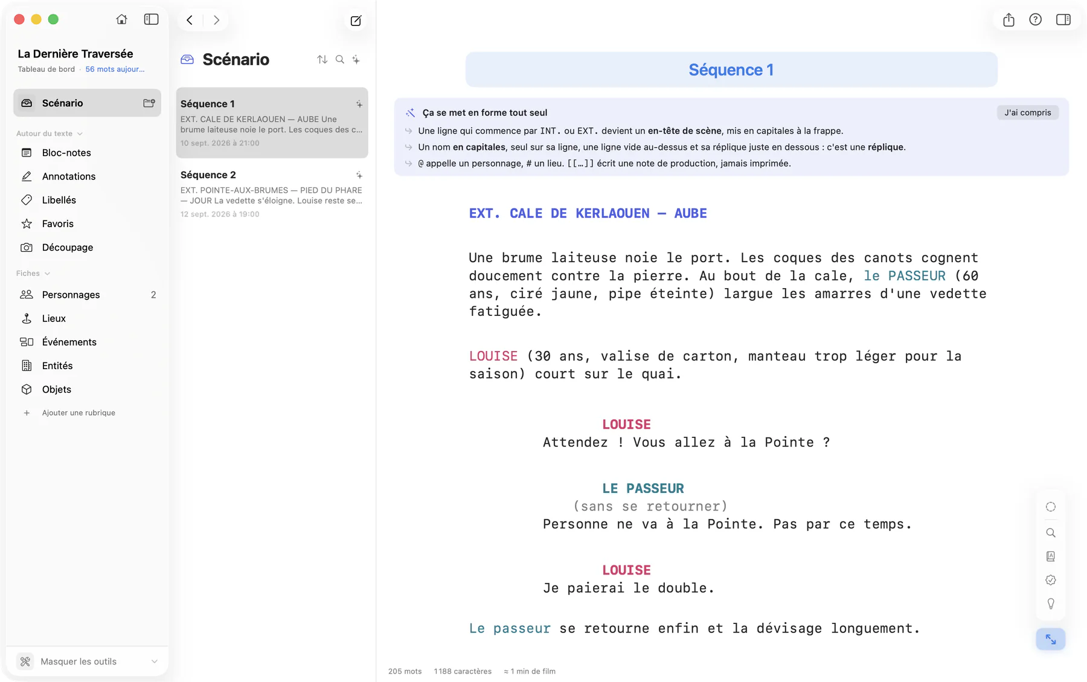The image size is (1087, 682).
Task: Open Bloc-notes in the sidebar
Action: 87,153
